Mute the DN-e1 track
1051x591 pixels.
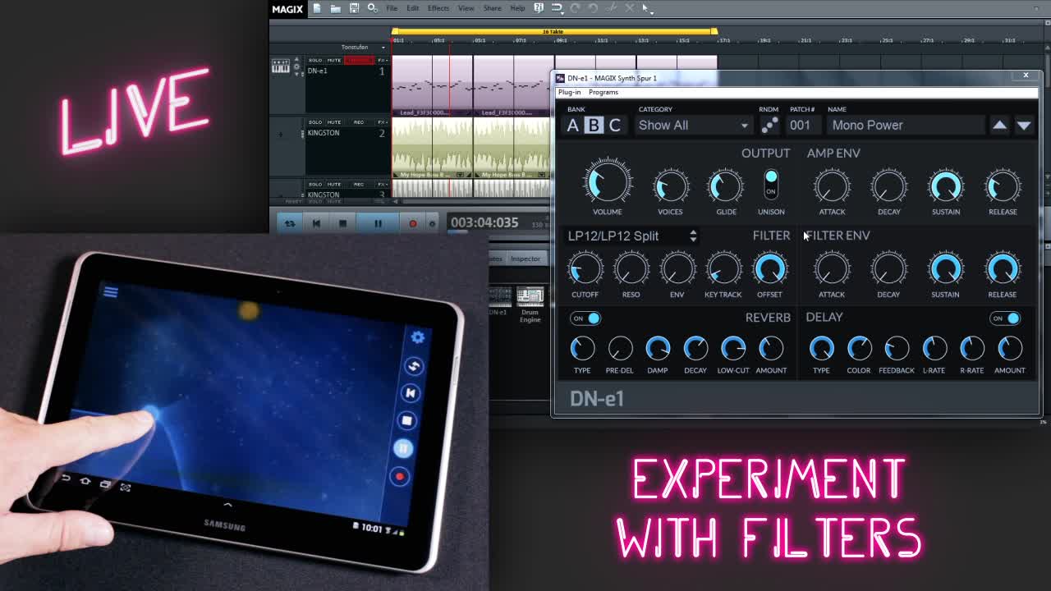pos(334,61)
